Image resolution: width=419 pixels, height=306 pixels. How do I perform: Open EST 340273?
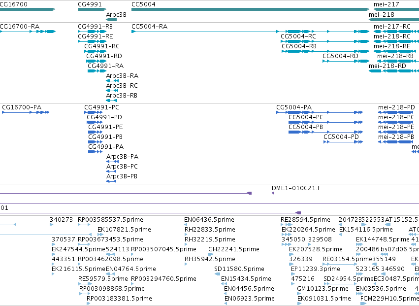(61, 220)
